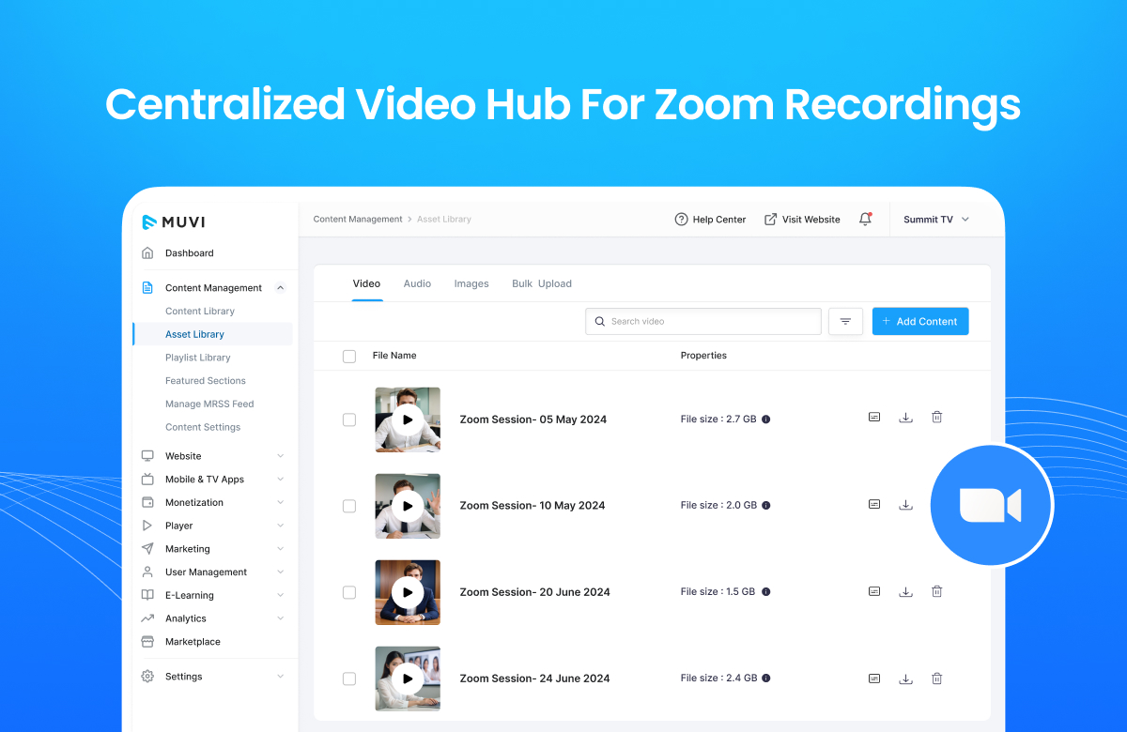Click the User Management person icon
Viewport: 1127px width, 732px height.
147,572
